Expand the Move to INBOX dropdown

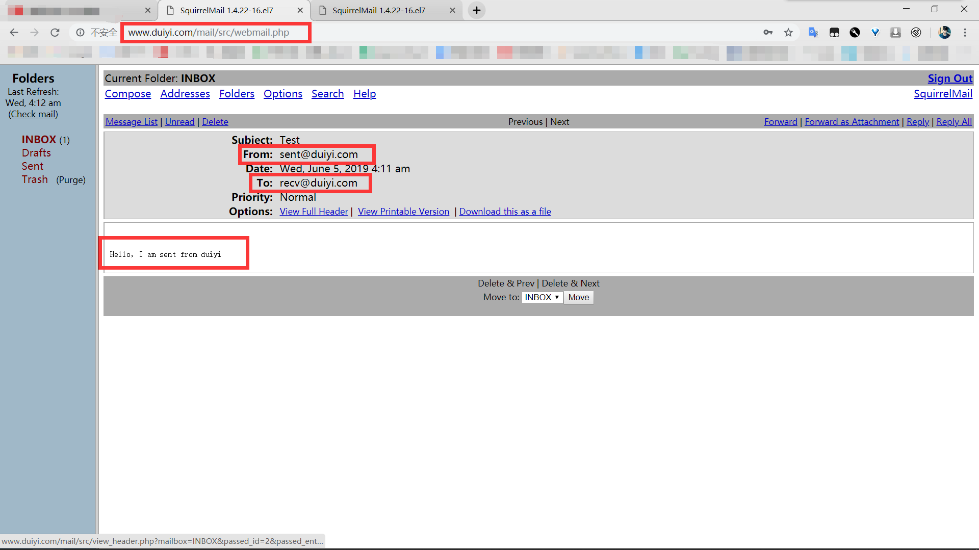click(542, 298)
